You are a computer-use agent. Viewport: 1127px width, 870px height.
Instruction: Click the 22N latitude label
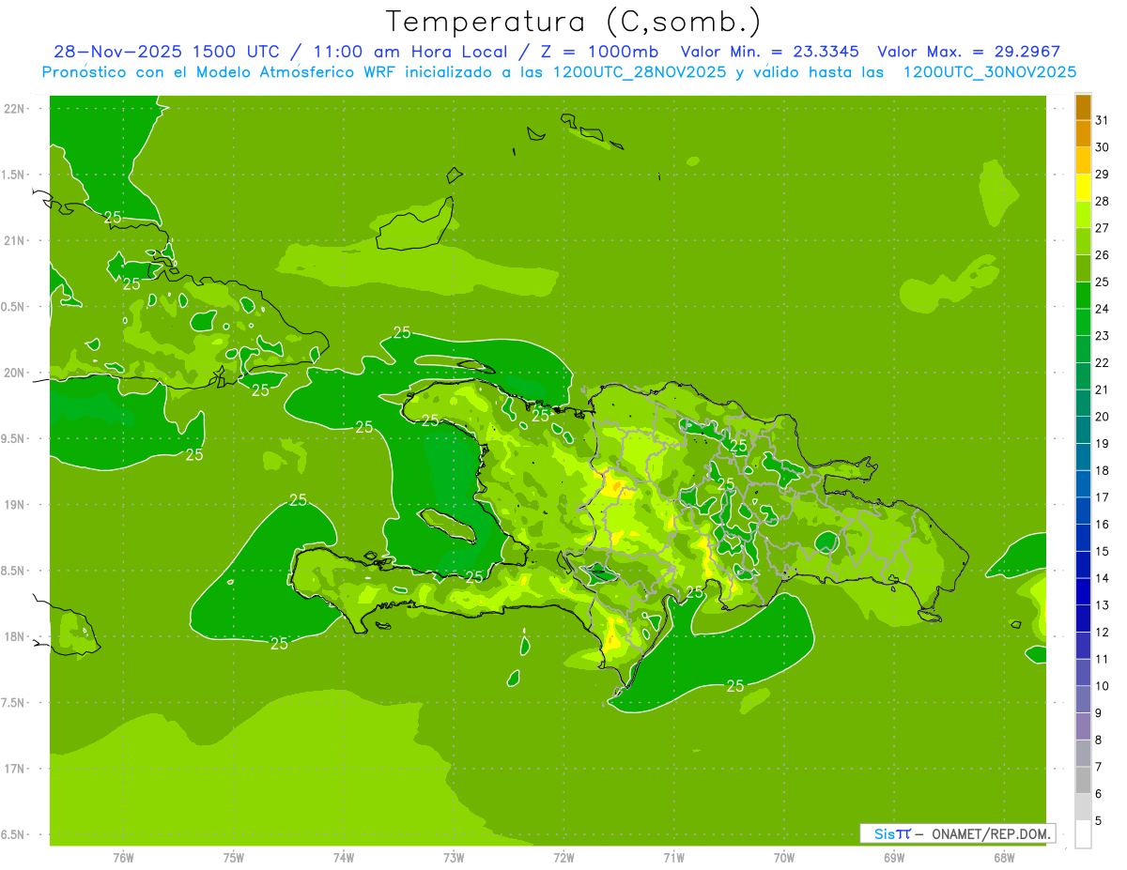point(15,108)
